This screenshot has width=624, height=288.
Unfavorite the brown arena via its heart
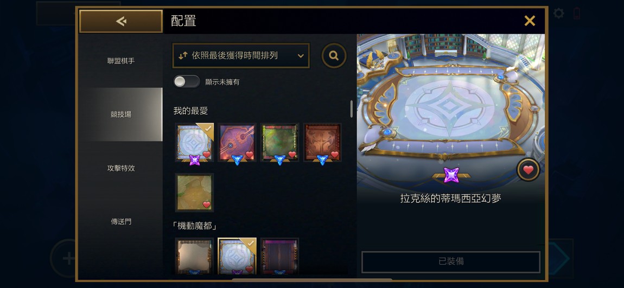(335, 155)
